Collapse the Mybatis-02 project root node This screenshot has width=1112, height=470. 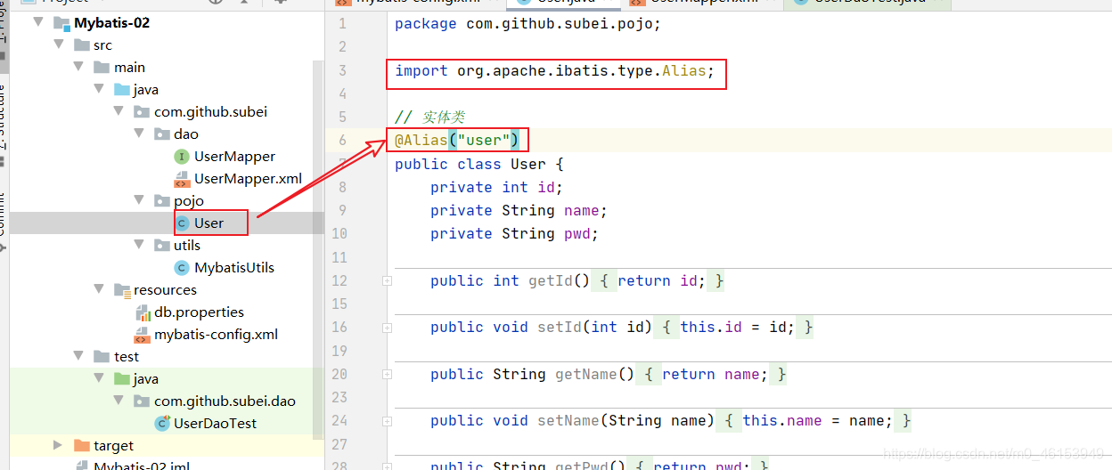click(38, 23)
